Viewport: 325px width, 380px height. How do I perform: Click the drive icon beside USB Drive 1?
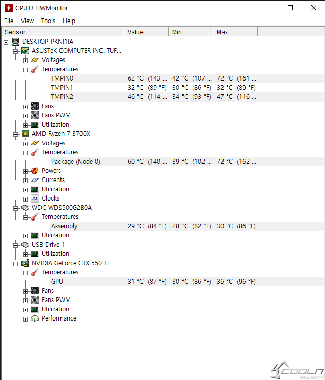(25, 245)
